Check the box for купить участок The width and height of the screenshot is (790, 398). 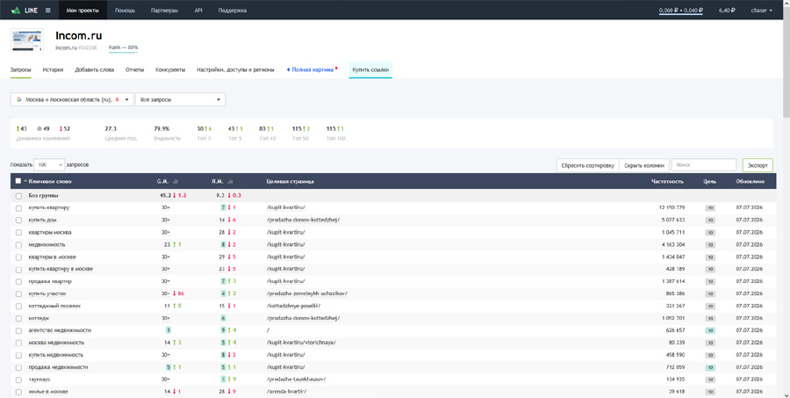click(18, 293)
